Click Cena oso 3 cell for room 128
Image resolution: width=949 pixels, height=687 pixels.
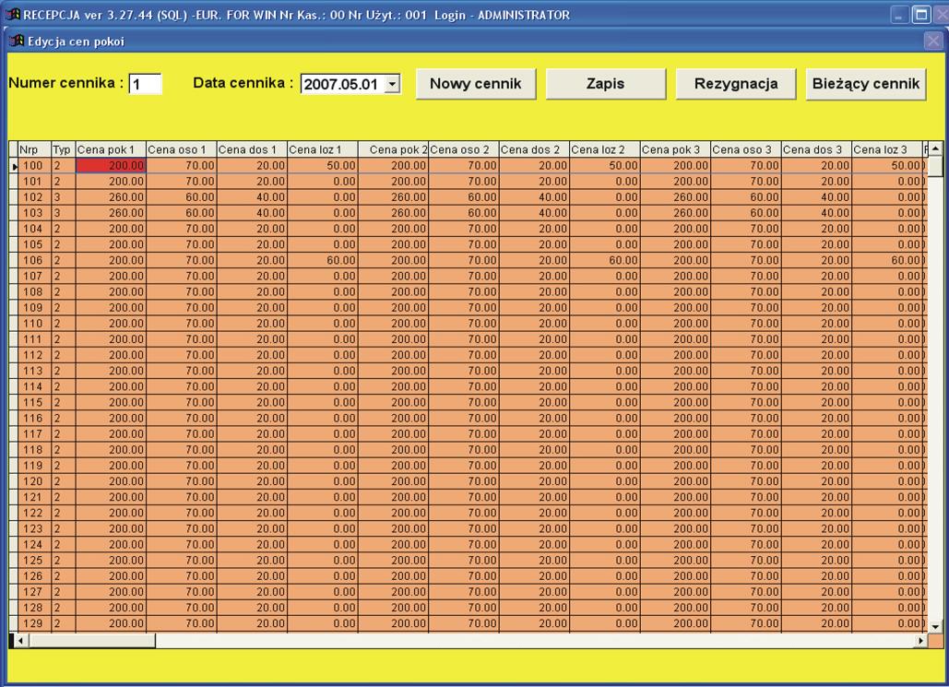click(x=745, y=608)
